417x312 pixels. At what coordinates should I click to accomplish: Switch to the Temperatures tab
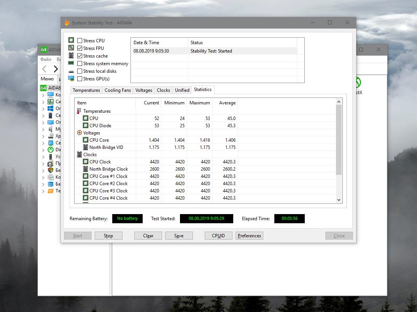pos(86,90)
